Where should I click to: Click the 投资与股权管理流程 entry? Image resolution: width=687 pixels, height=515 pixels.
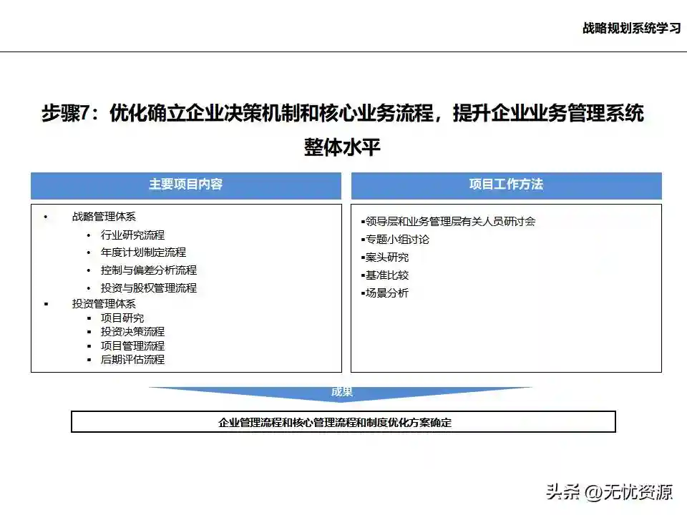pos(148,288)
